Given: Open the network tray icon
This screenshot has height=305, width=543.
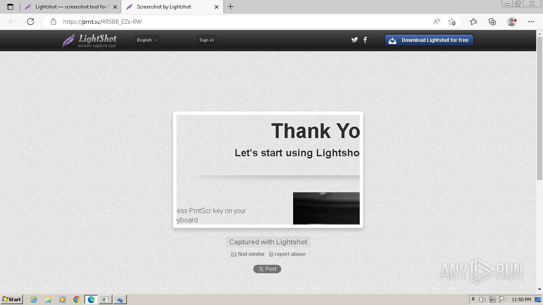Looking at the screenshot, I should click(x=493, y=299).
